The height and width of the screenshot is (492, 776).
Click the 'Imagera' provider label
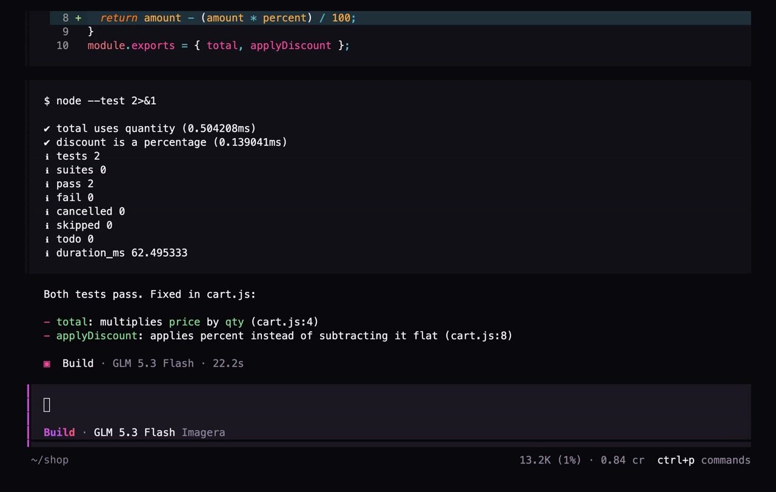tap(203, 432)
